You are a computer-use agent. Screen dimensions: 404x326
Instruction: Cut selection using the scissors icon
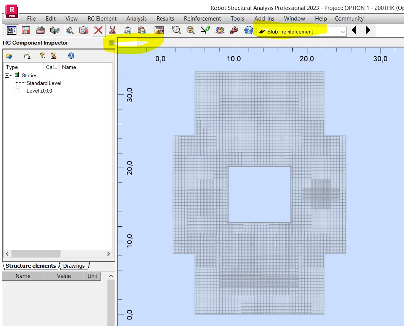[113, 30]
